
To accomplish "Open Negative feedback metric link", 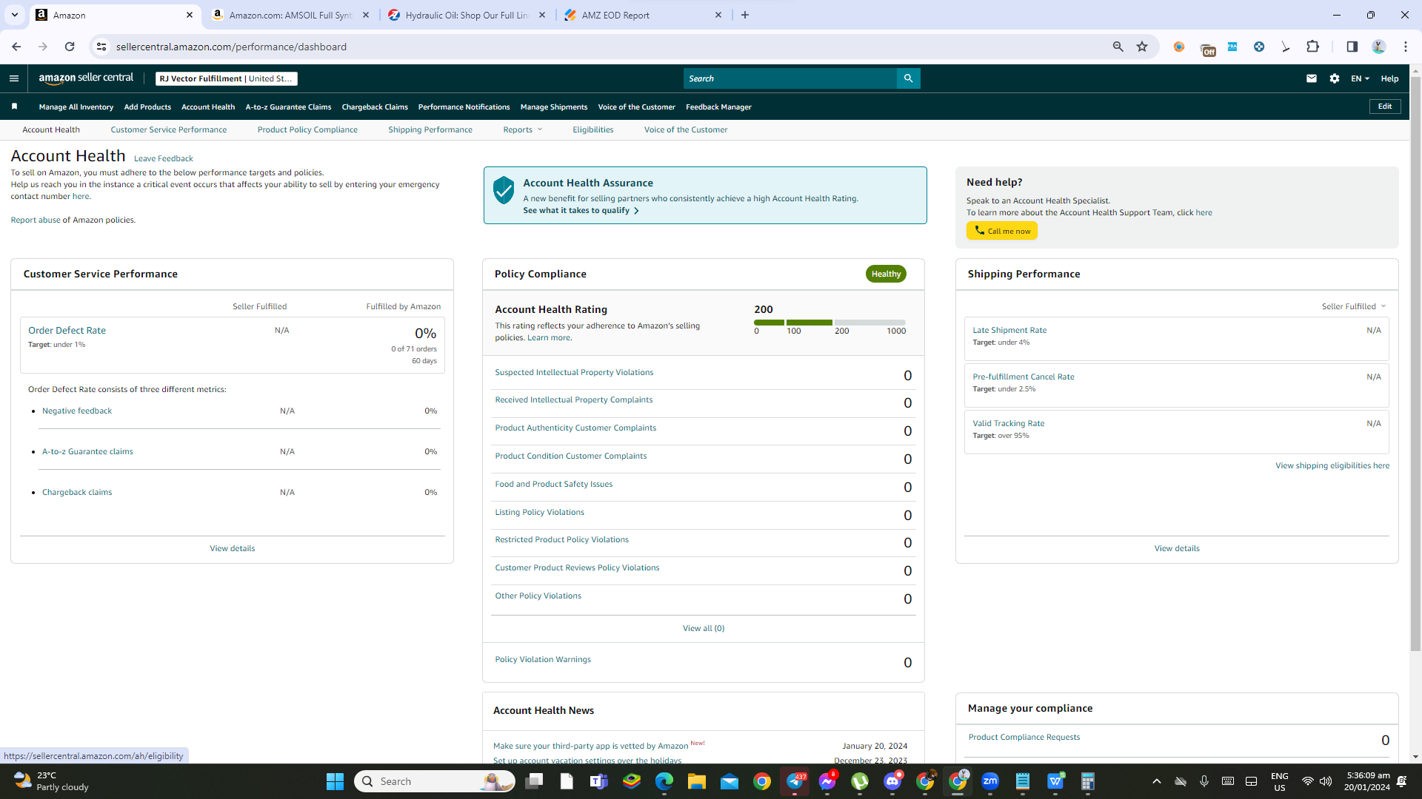I will pyautogui.click(x=77, y=411).
